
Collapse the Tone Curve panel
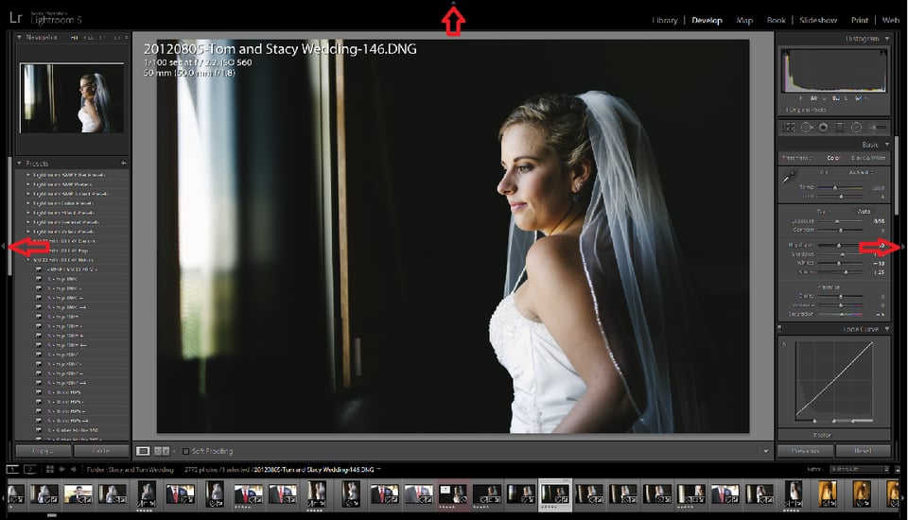coord(887,329)
